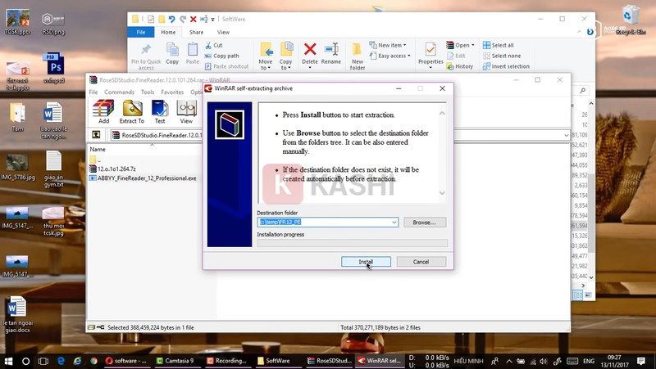This screenshot has width=656, height=369.
Task: Open the Commands menu in WinRAR
Action: pyautogui.click(x=119, y=92)
